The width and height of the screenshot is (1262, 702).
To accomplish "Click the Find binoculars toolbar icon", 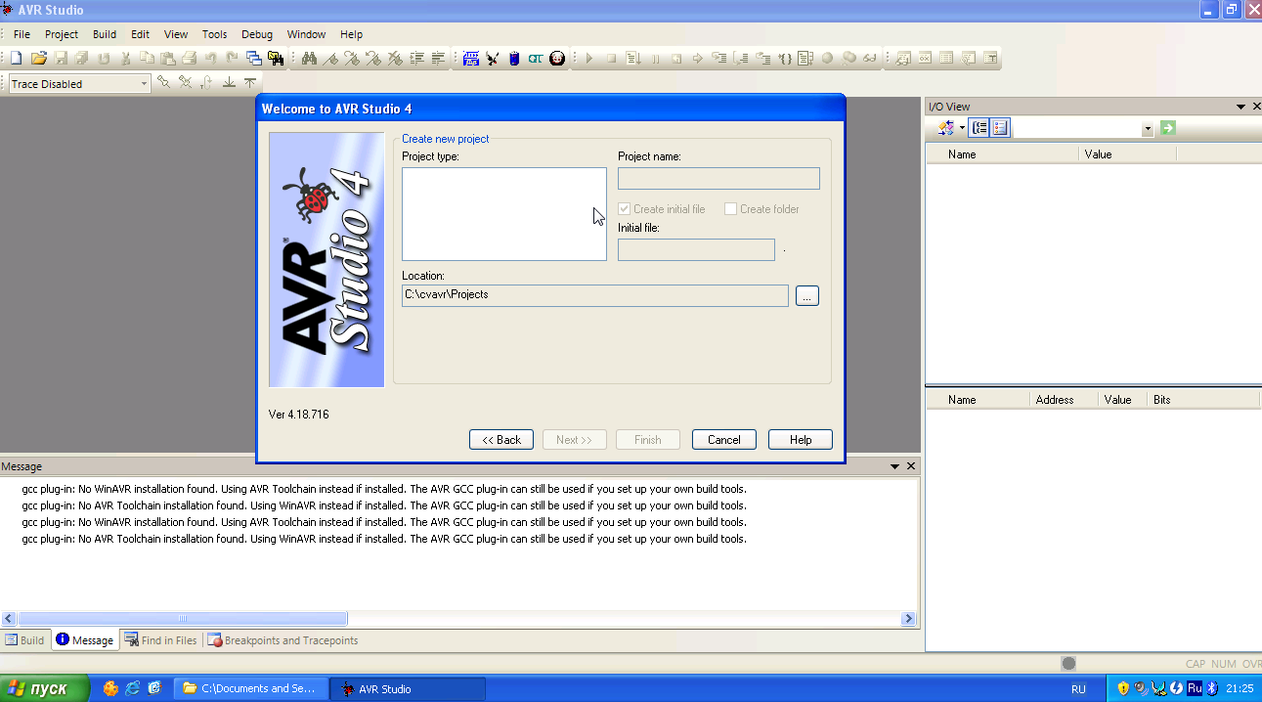I will point(310,59).
